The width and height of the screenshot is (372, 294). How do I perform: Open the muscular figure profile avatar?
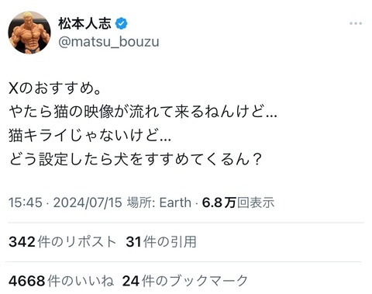pyautogui.click(x=29, y=33)
